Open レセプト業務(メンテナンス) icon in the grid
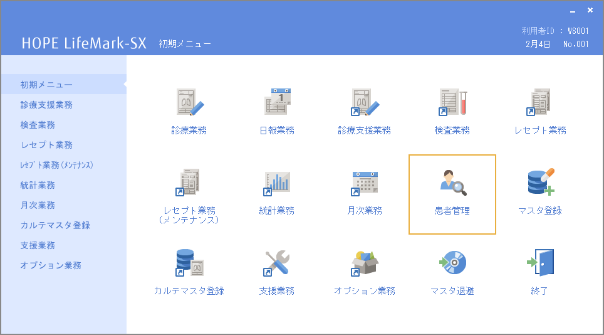604x335 pixels. pos(187,183)
